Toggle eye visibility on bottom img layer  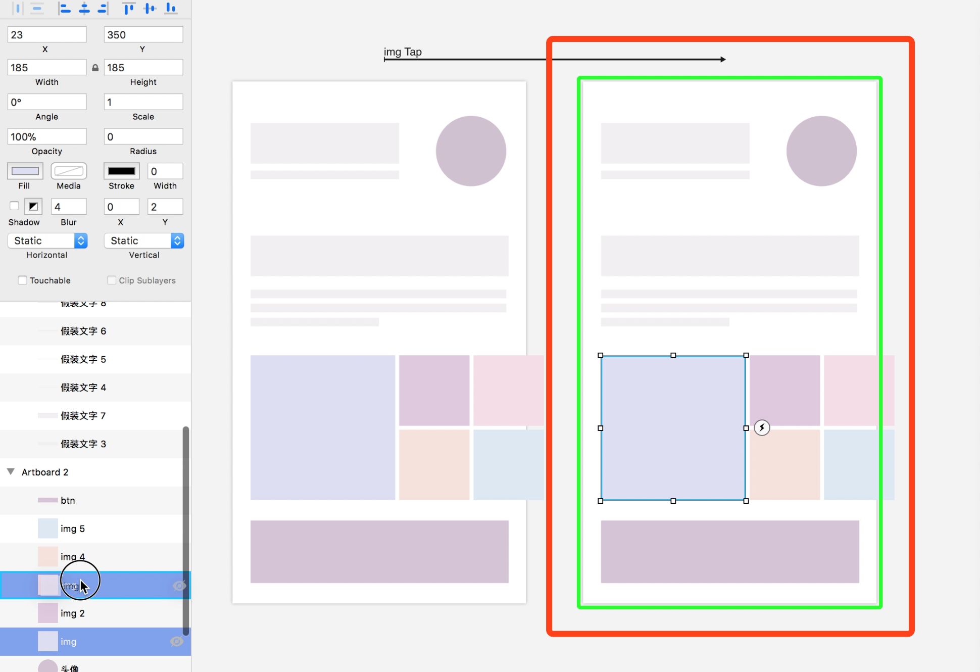point(177,641)
